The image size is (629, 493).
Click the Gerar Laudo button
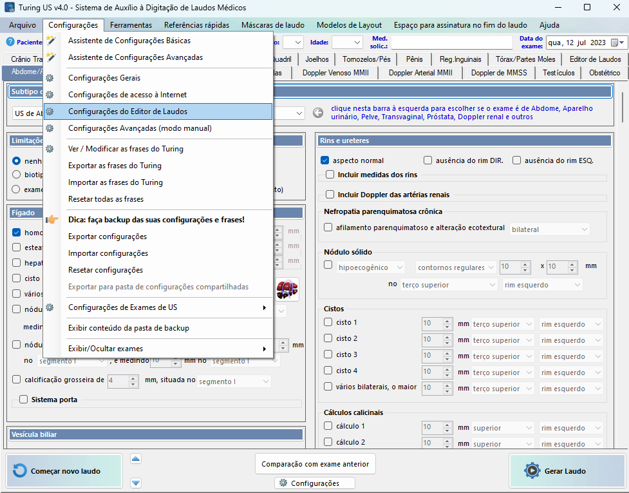coord(565,471)
